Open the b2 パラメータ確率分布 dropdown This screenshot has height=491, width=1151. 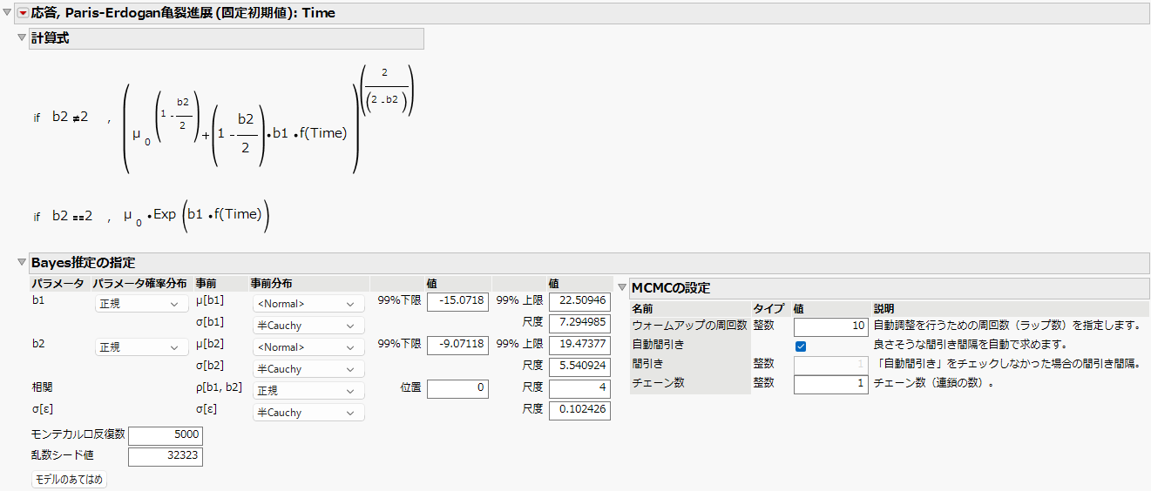tap(140, 347)
